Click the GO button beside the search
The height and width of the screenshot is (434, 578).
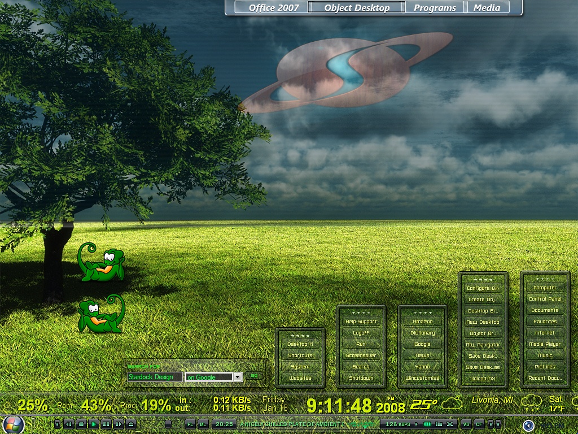point(254,376)
